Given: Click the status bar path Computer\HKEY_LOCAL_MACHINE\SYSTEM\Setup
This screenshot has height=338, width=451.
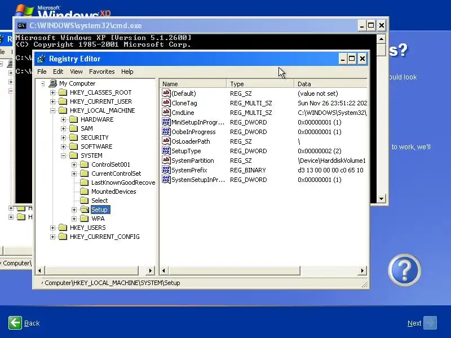Looking at the screenshot, I should pyautogui.click(x=112, y=283).
